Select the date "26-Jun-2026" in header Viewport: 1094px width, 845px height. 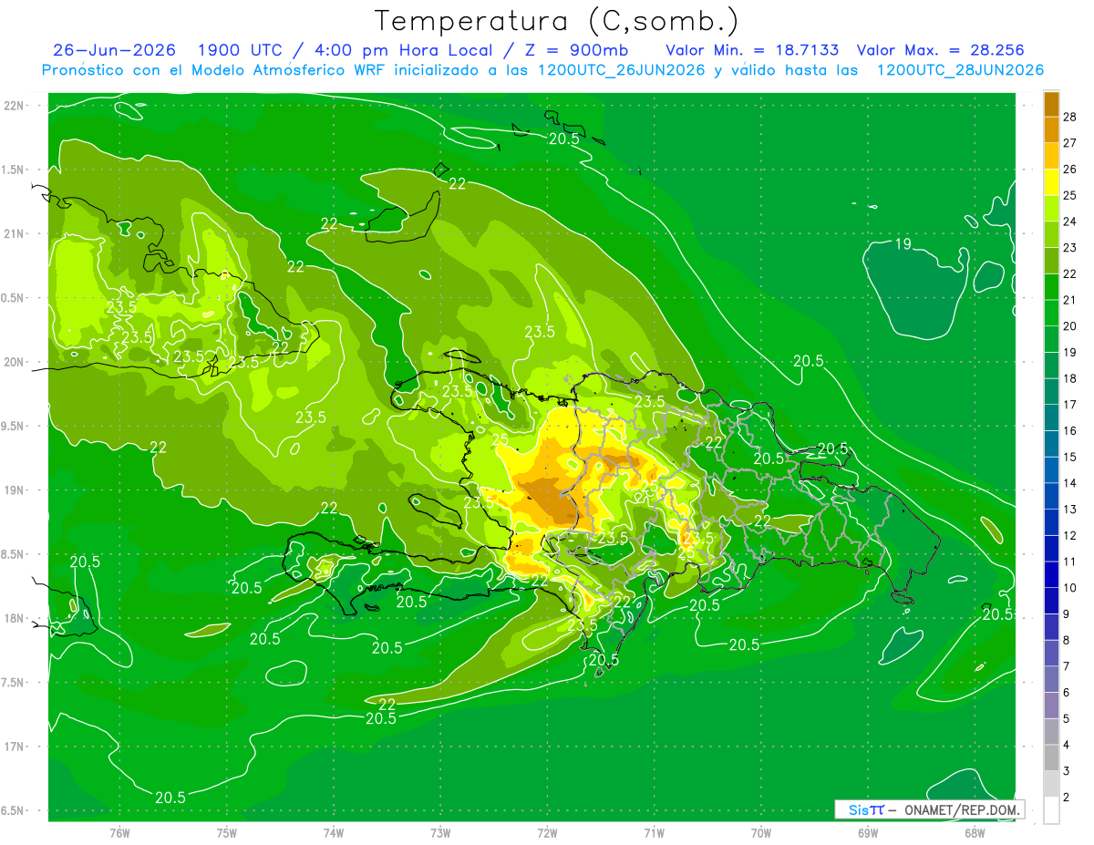(114, 50)
